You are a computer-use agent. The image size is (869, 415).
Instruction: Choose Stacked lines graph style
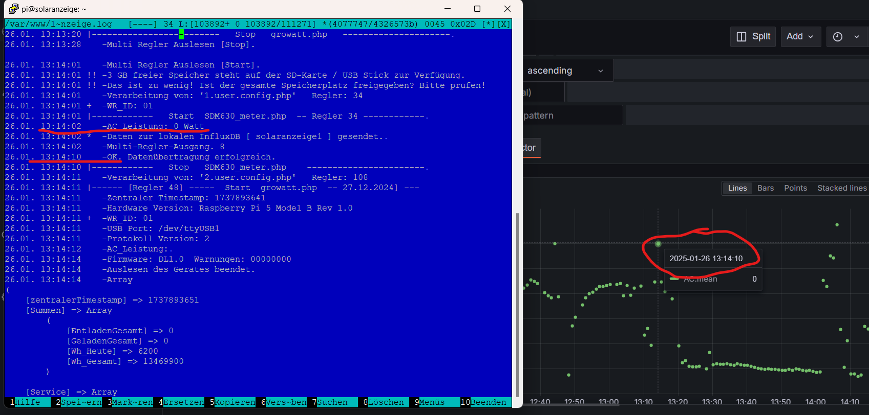pyautogui.click(x=841, y=188)
